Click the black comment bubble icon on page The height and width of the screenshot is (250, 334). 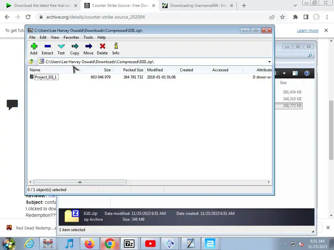click(x=12, y=105)
